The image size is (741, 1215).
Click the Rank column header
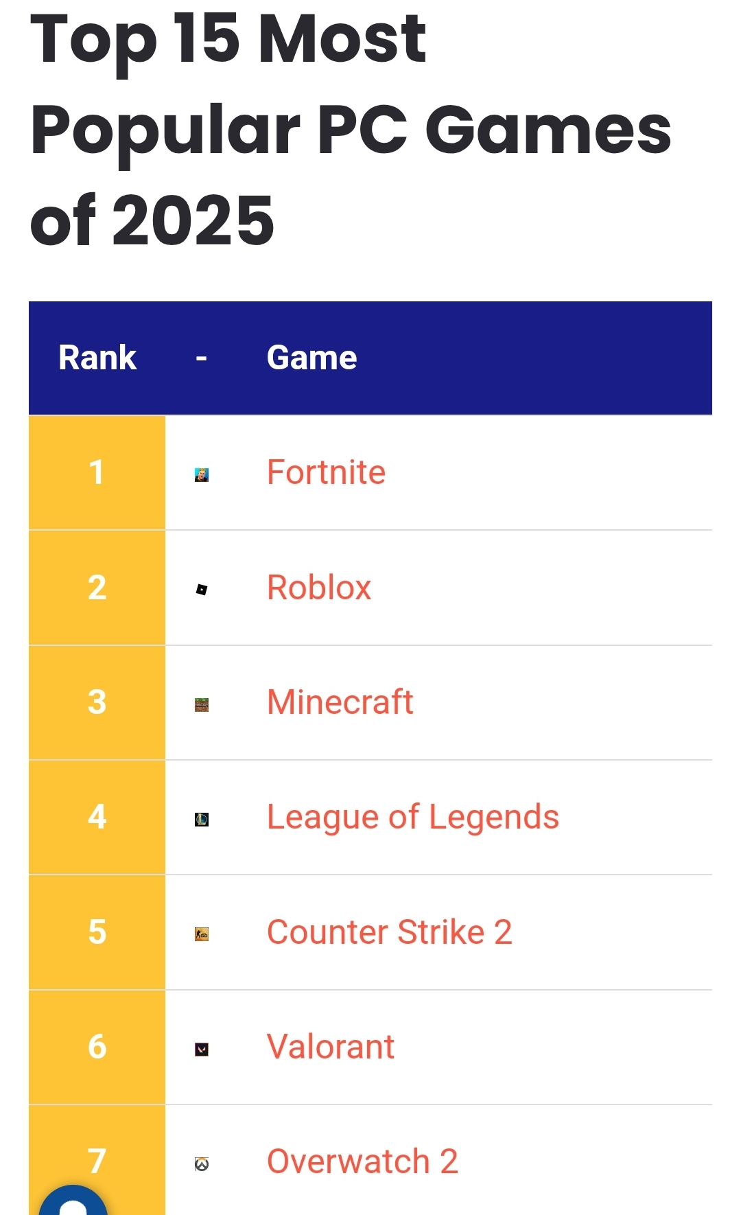pos(97,358)
